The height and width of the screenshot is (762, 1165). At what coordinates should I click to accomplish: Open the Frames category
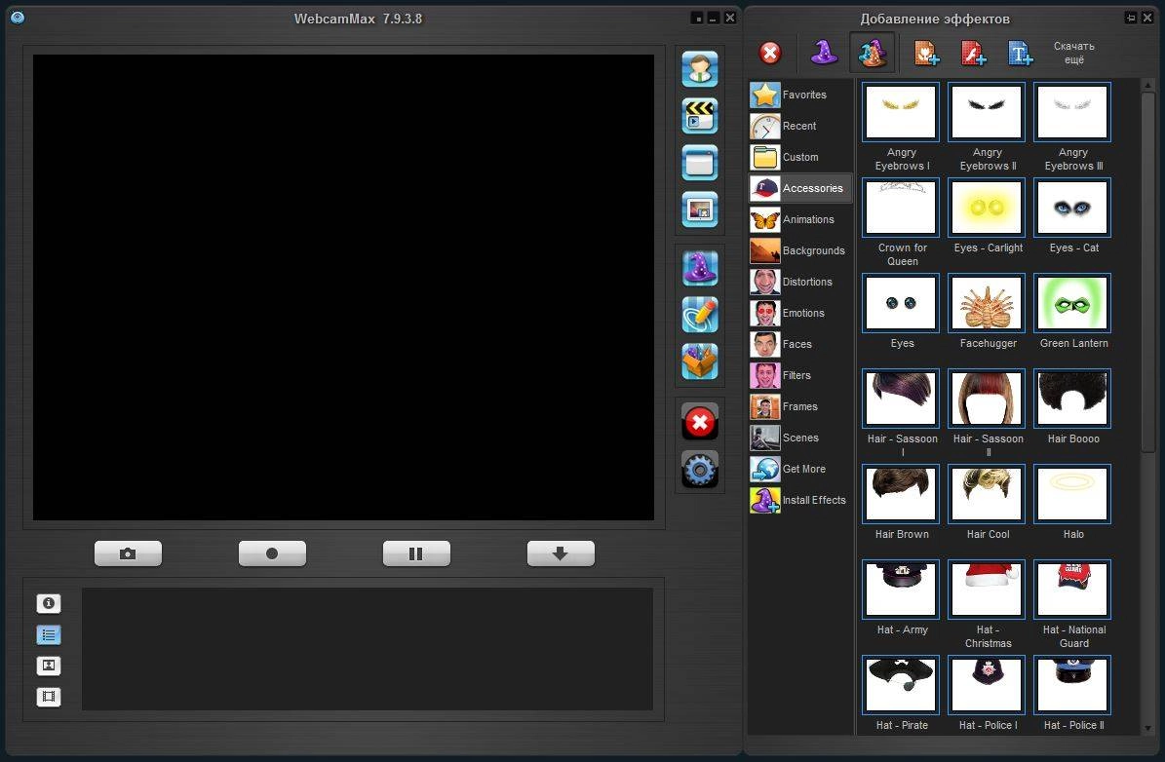pyautogui.click(x=800, y=407)
